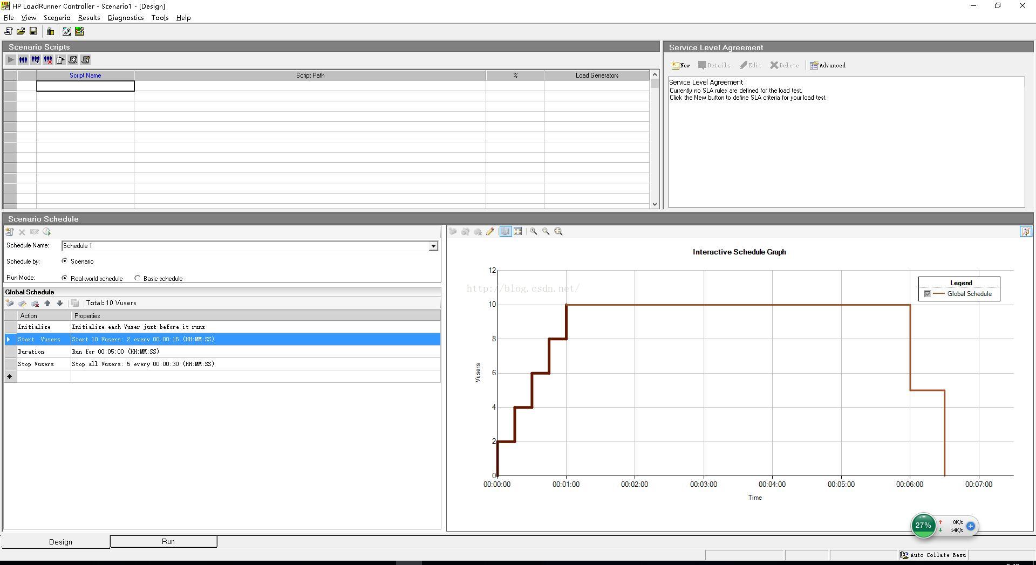This screenshot has height=565, width=1036.
Task: Click the blue plus on network speed widget
Action: (x=971, y=526)
